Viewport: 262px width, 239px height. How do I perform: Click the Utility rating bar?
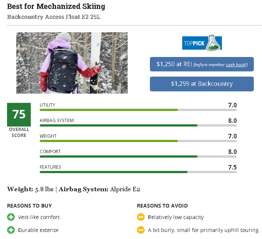coord(138,110)
